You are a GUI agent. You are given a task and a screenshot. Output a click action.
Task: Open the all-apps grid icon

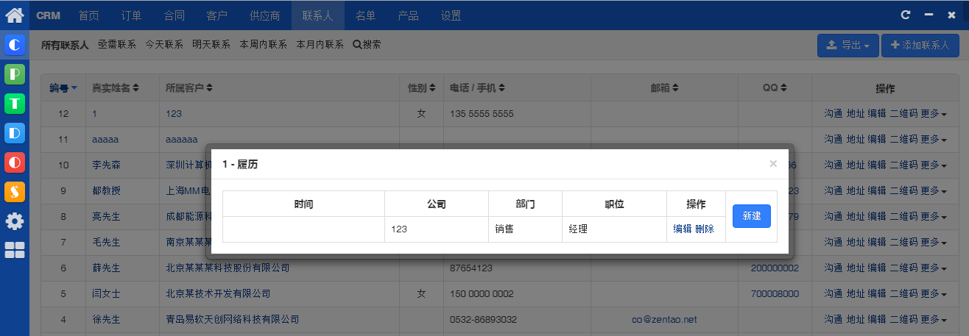click(15, 250)
